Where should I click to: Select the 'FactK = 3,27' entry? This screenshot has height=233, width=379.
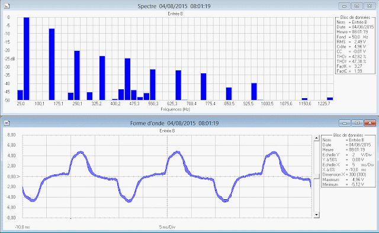(x=349, y=66)
